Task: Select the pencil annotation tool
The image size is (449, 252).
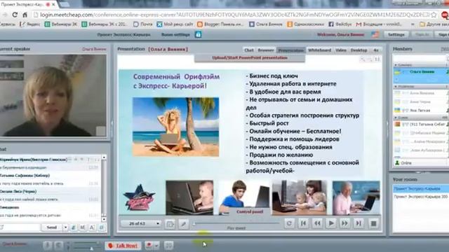Action: 184,224
